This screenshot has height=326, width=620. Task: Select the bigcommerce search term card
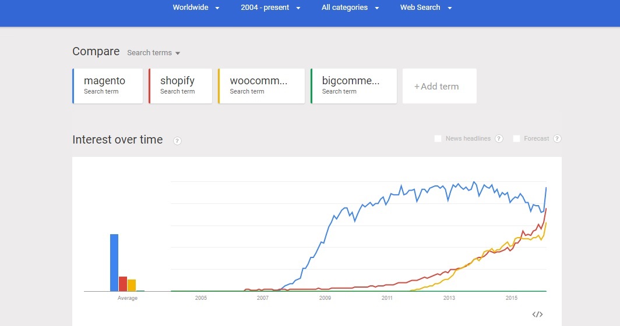354,87
